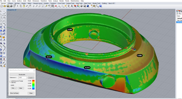The height and width of the screenshot is (99, 182).
Task: Click the Copy icon in the toolbar
Action: tap(21, 6)
